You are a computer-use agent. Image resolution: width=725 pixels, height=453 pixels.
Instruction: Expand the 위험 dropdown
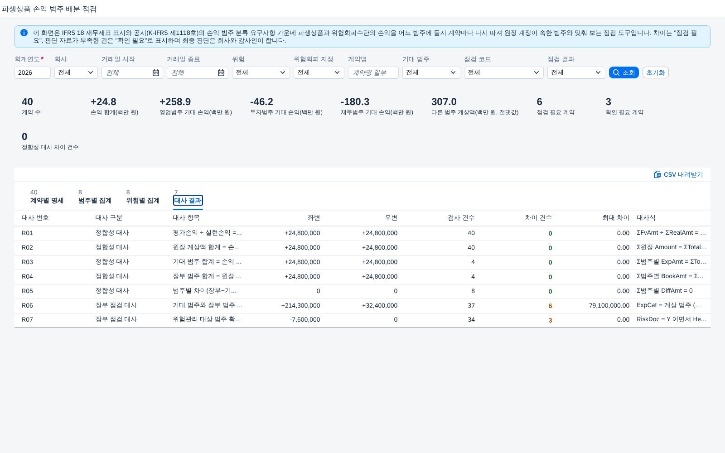pos(261,72)
